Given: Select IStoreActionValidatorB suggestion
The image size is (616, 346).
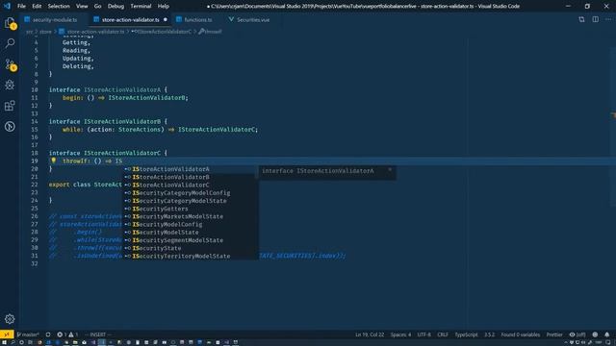Looking at the screenshot, I should pos(191,177).
